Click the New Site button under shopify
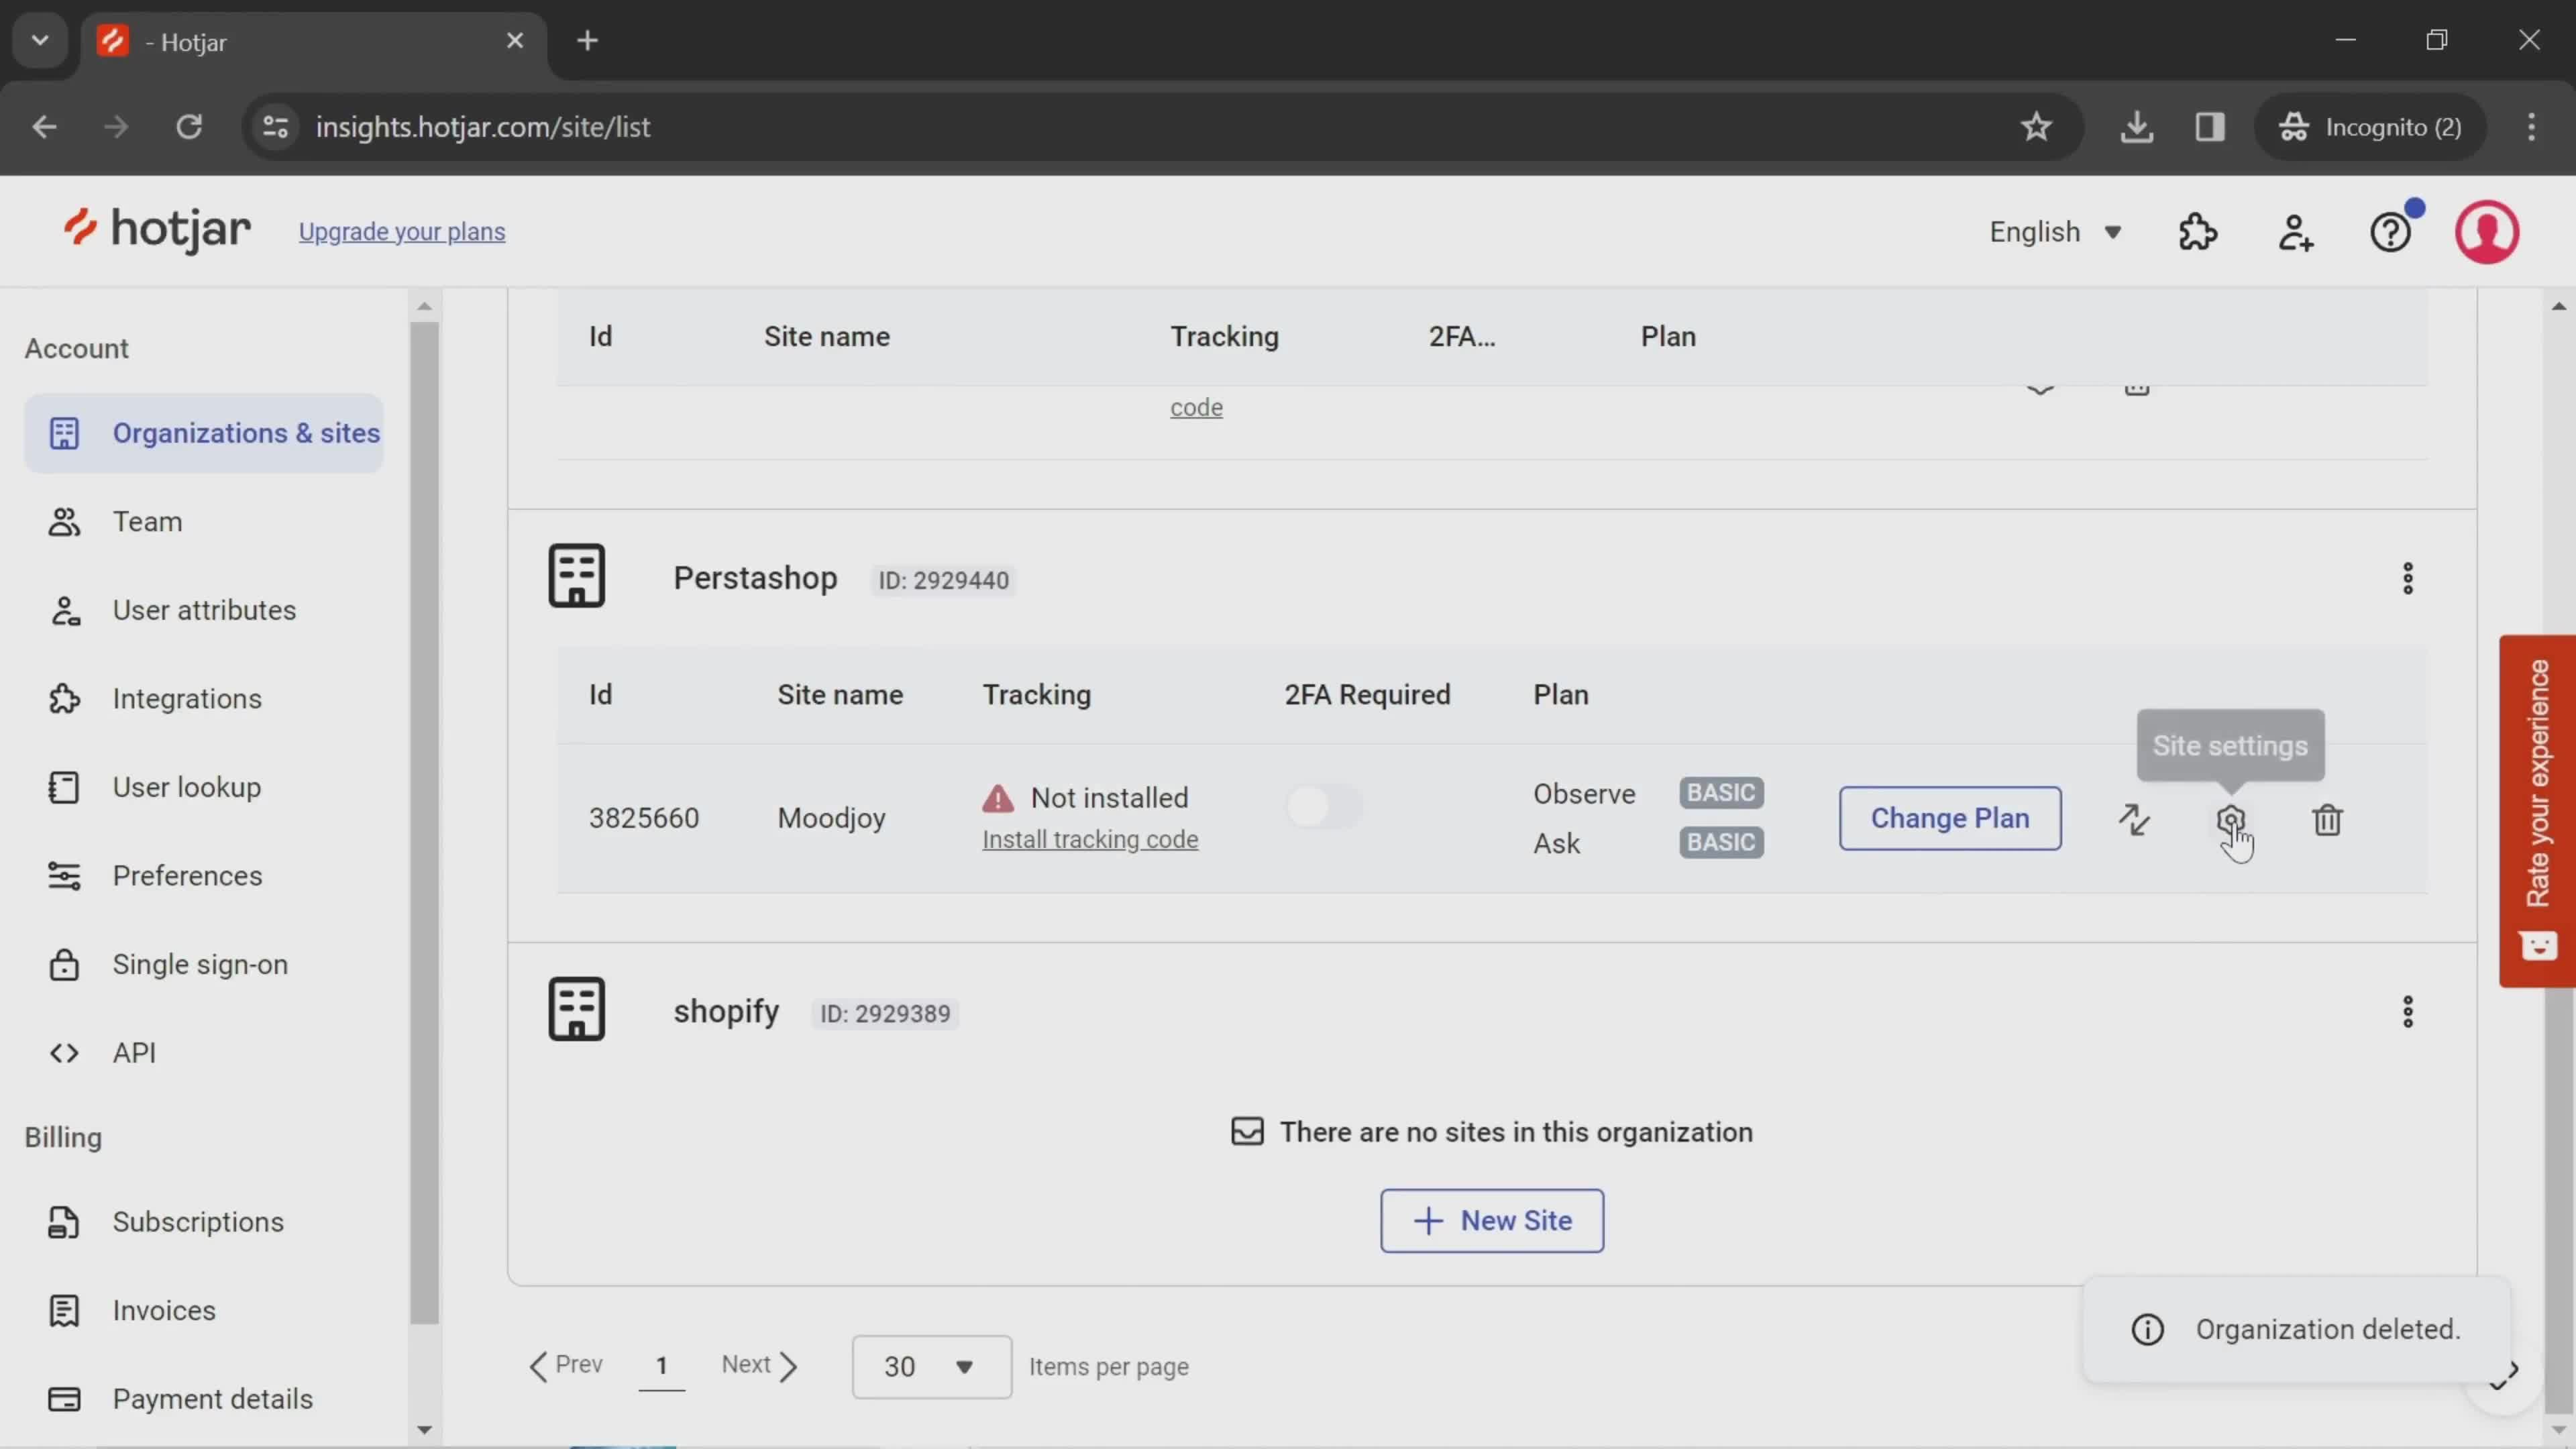Screen dimensions: 2576x1449 click(1492, 1220)
